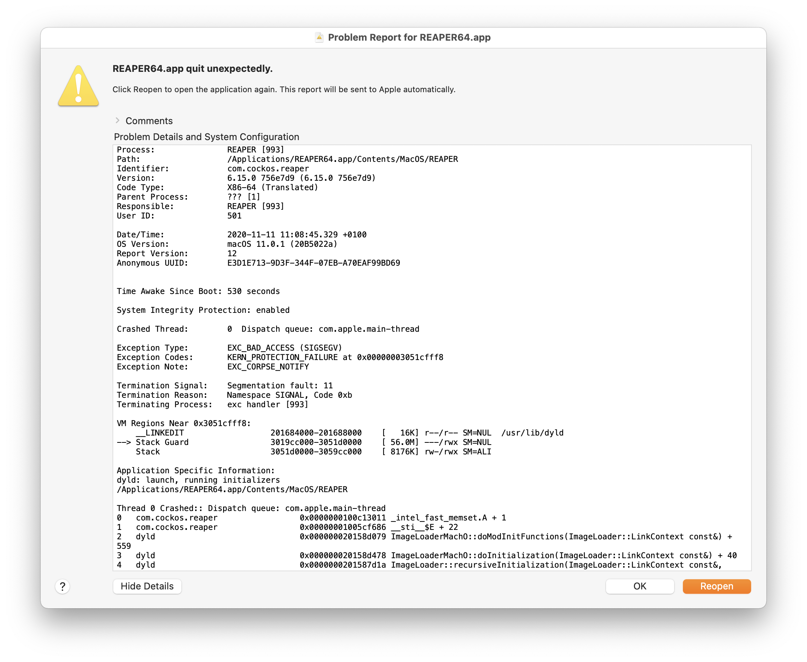
Task: Click the 'Thread 0 Crashed::' heading line
Action: point(251,508)
